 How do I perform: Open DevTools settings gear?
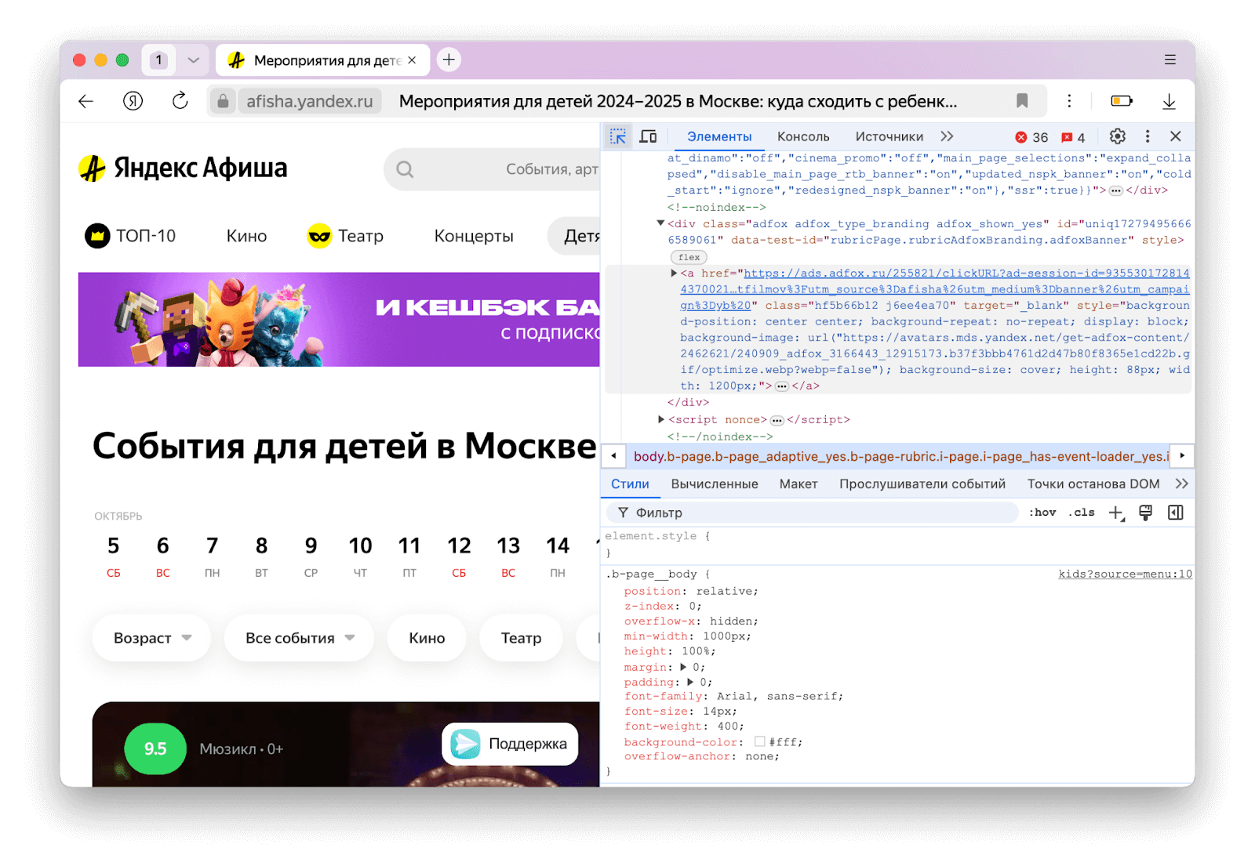click(1118, 136)
